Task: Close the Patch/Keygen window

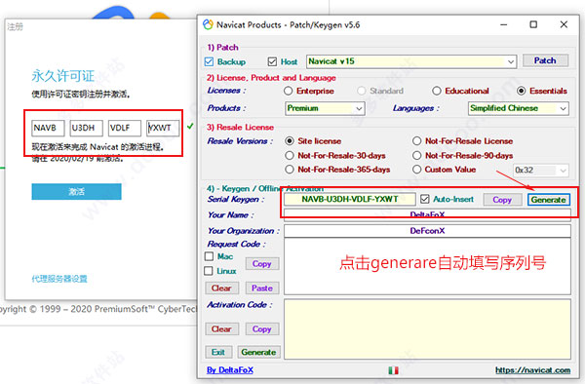Action: [564, 25]
